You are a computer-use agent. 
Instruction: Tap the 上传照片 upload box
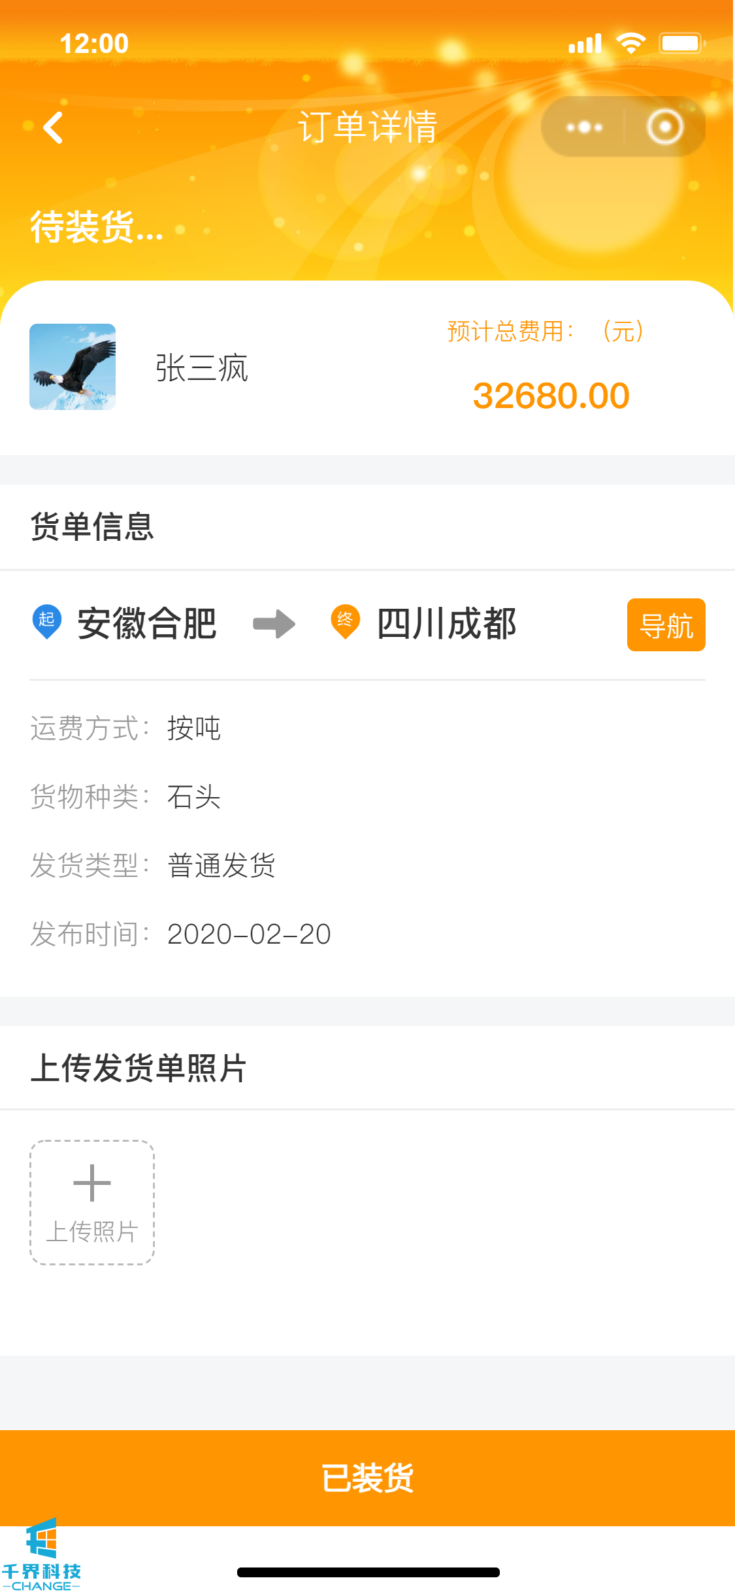click(x=92, y=1203)
